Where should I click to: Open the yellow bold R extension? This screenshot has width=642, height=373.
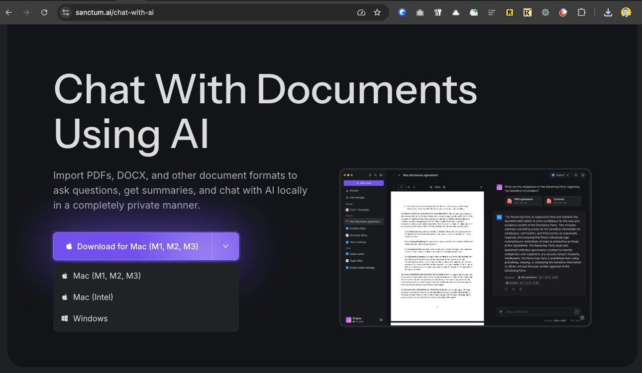pyautogui.click(x=510, y=12)
